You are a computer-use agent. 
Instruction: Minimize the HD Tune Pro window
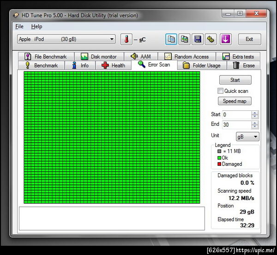point(228,14)
